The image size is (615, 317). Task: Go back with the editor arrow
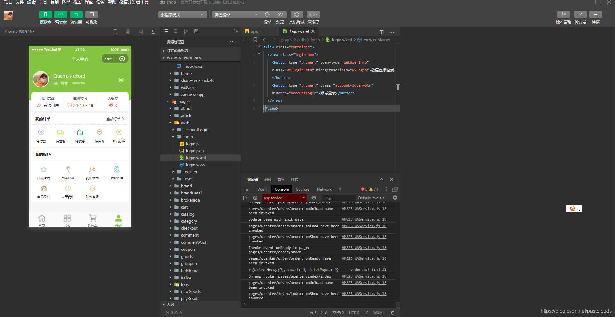click(x=265, y=40)
